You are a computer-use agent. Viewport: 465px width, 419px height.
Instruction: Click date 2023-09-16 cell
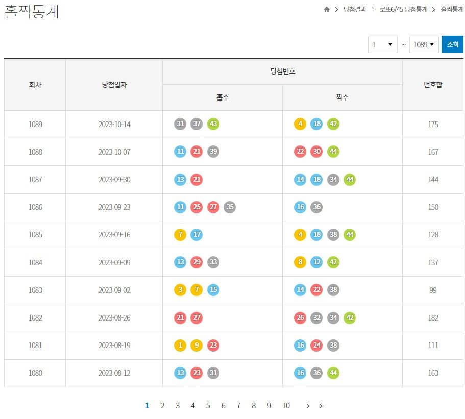pyautogui.click(x=114, y=235)
